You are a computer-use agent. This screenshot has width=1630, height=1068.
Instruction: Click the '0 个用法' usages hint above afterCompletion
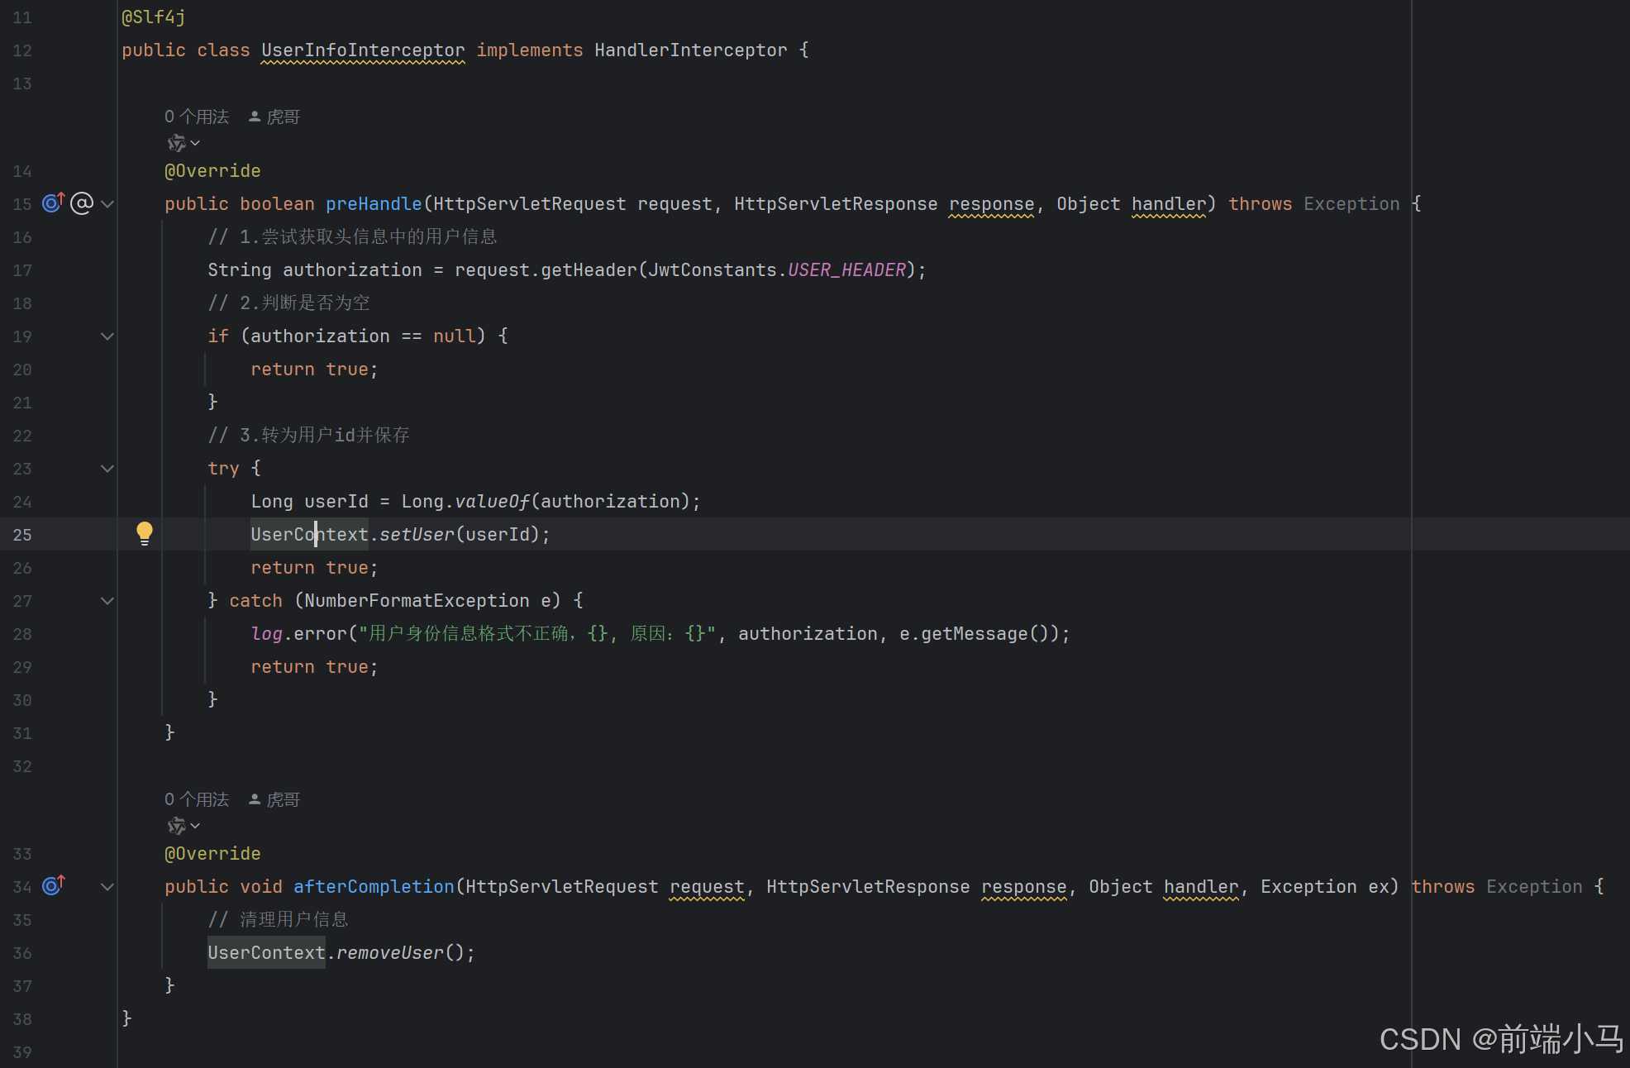tap(197, 799)
